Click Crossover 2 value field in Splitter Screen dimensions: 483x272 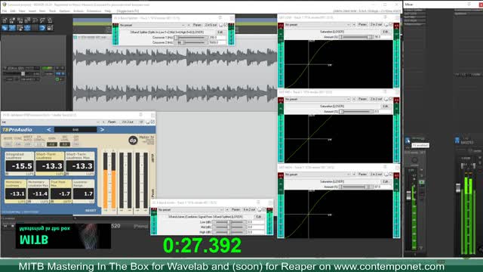tap(217, 42)
